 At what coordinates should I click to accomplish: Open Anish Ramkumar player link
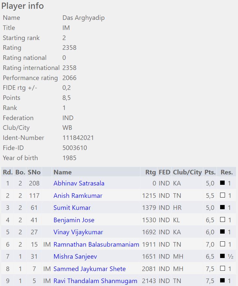point(78,196)
